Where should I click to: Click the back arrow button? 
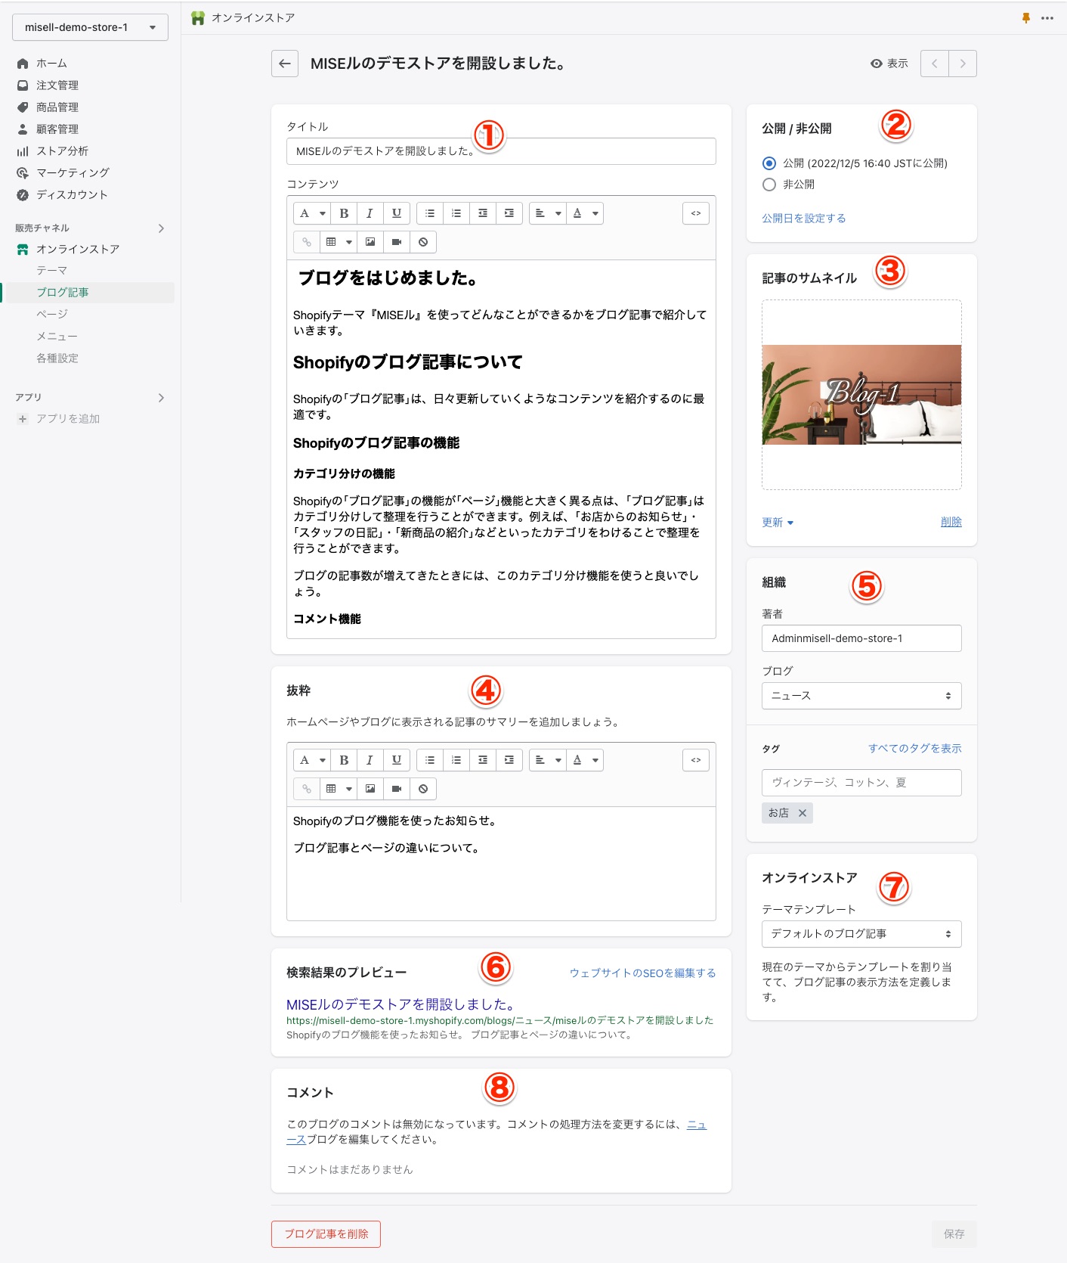(285, 64)
